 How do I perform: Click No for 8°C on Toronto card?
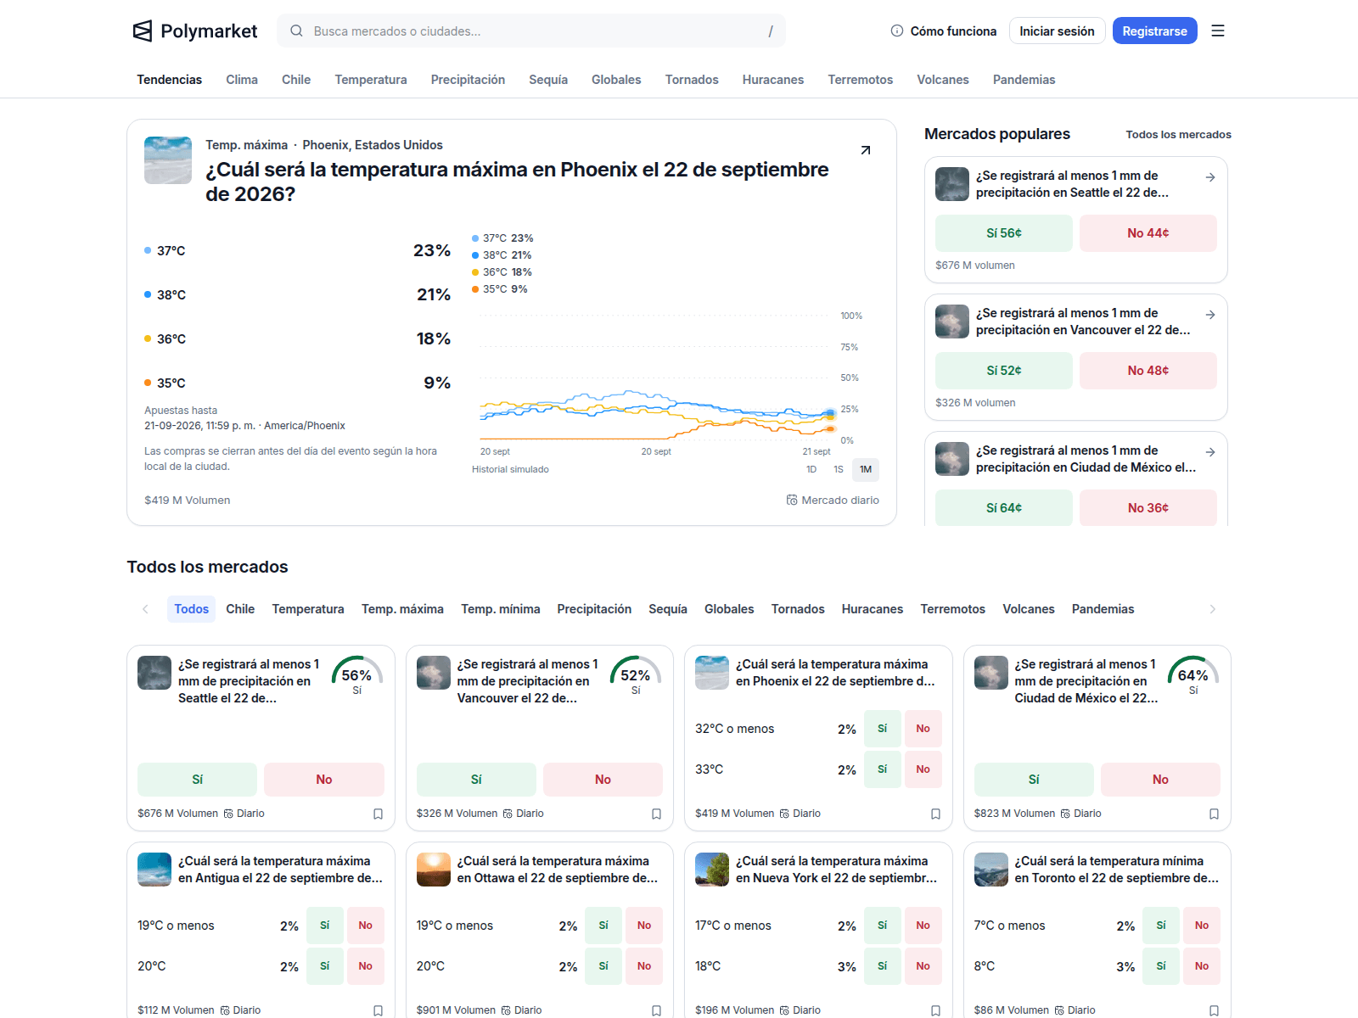(1202, 966)
